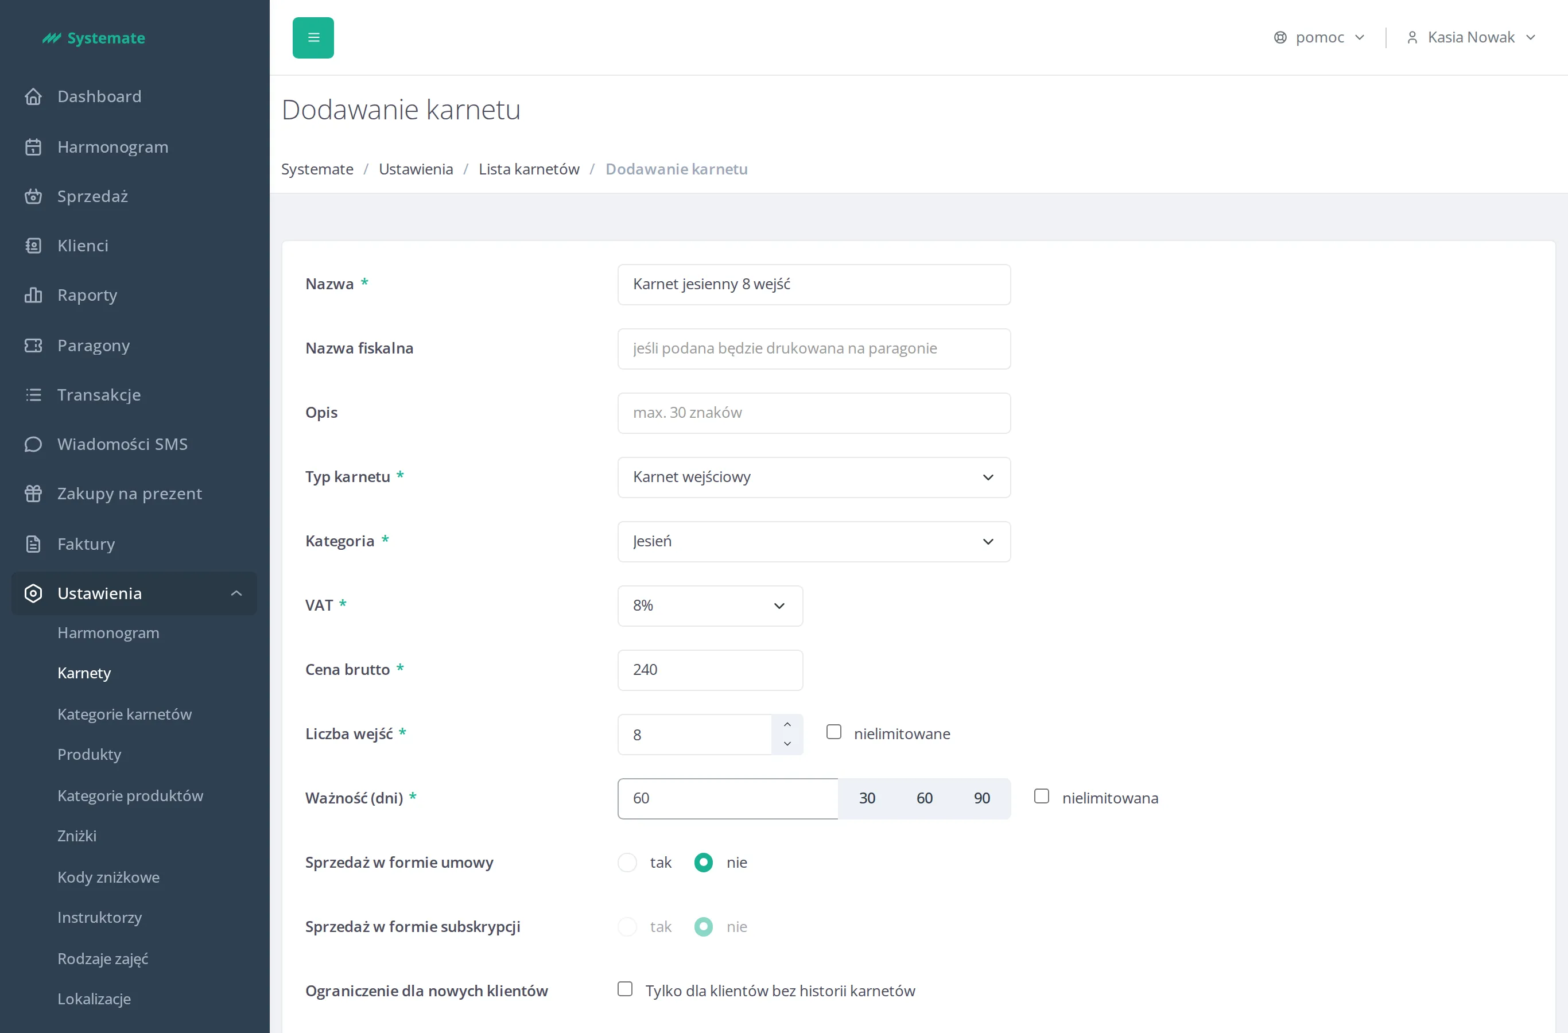1568x1033 pixels.
Task: Set validity to 60 days button
Action: (925, 798)
